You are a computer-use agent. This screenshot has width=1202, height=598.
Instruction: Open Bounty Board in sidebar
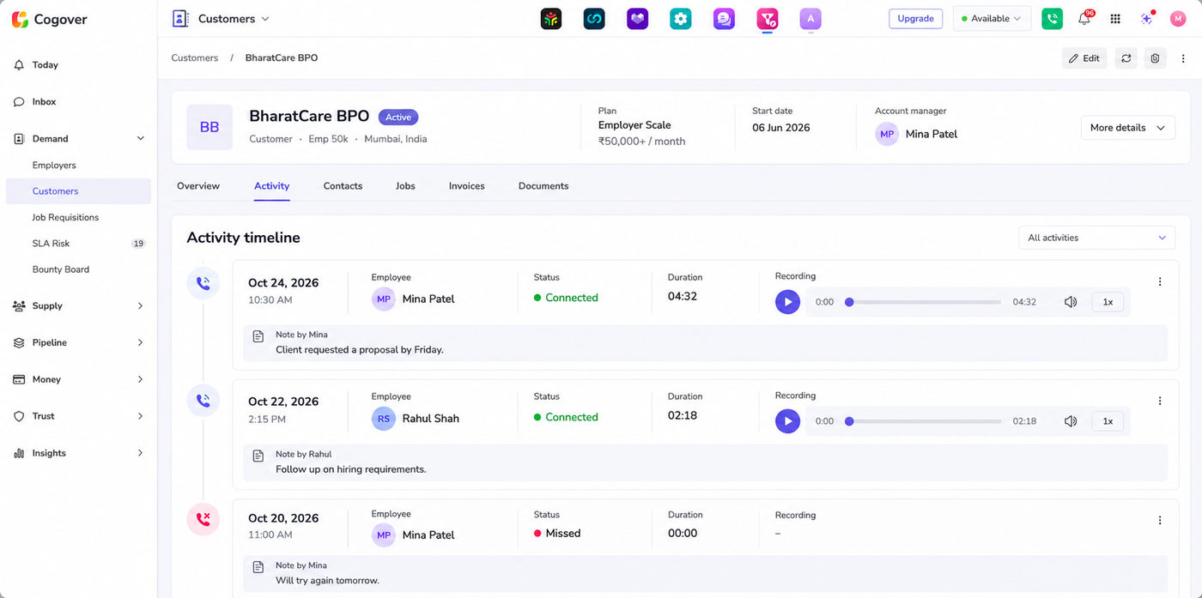(61, 269)
